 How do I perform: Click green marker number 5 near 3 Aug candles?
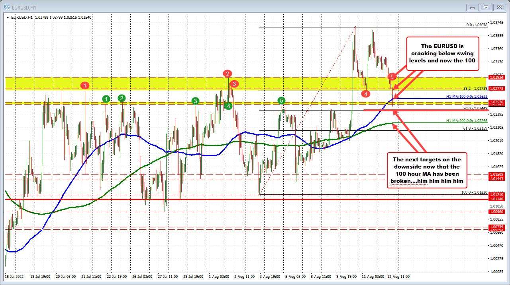(x=281, y=101)
